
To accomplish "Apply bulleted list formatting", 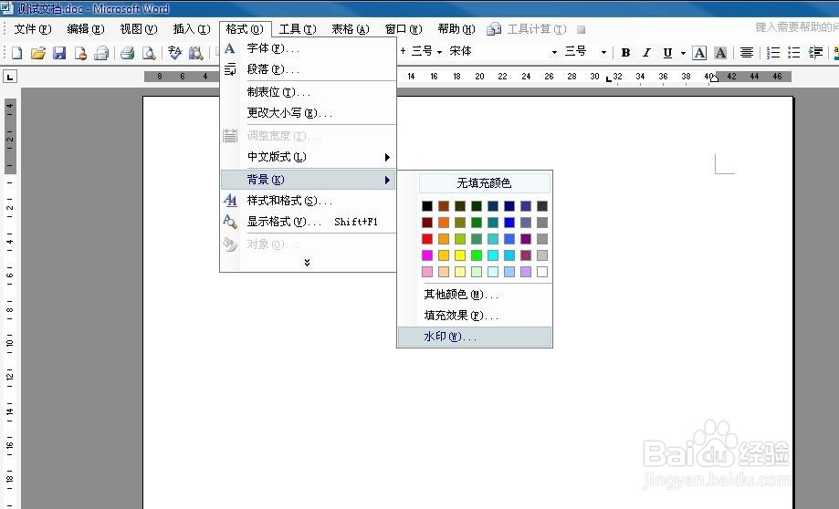I will [x=794, y=52].
